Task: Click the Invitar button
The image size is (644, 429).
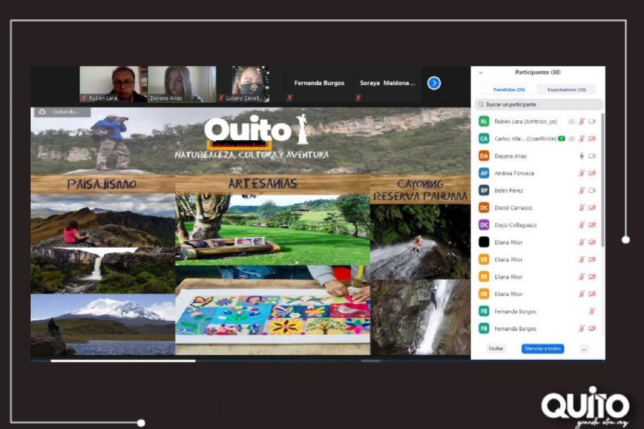Action: 496,348
